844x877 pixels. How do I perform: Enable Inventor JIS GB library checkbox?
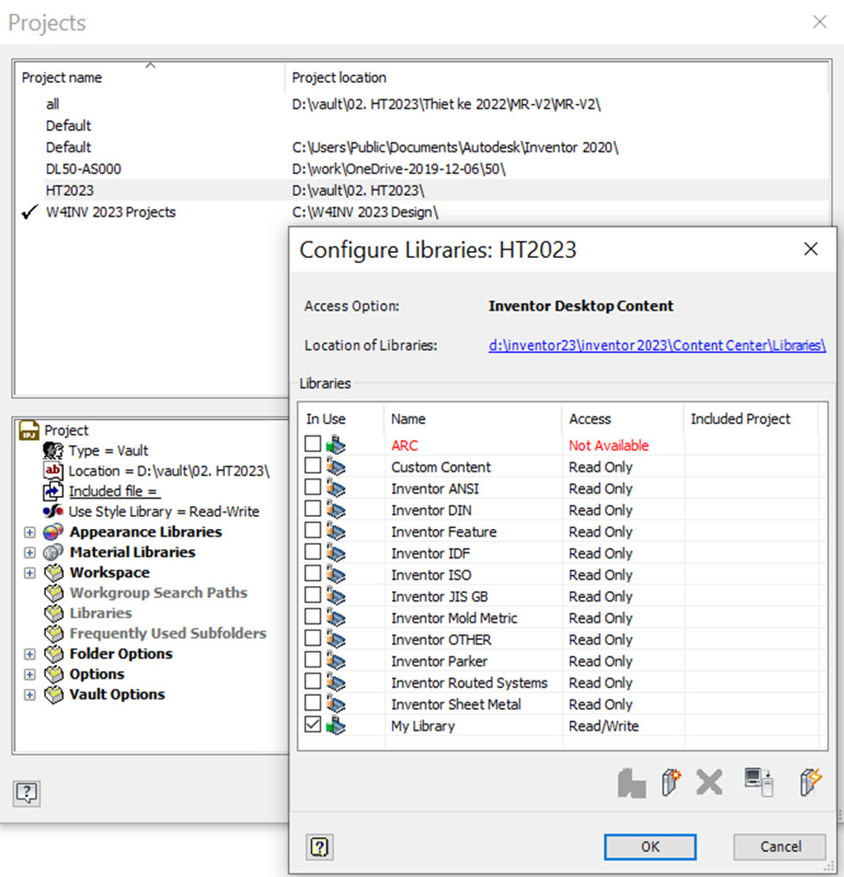coord(312,595)
